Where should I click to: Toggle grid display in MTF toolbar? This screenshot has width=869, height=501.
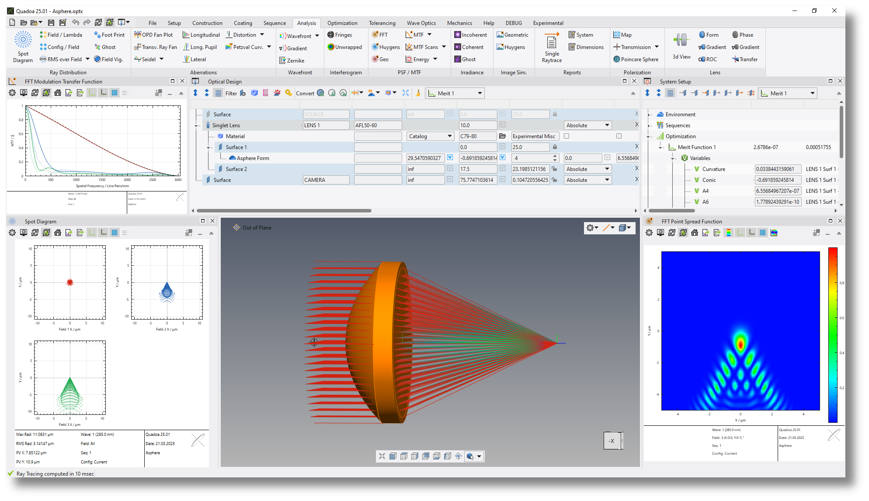tap(115, 93)
